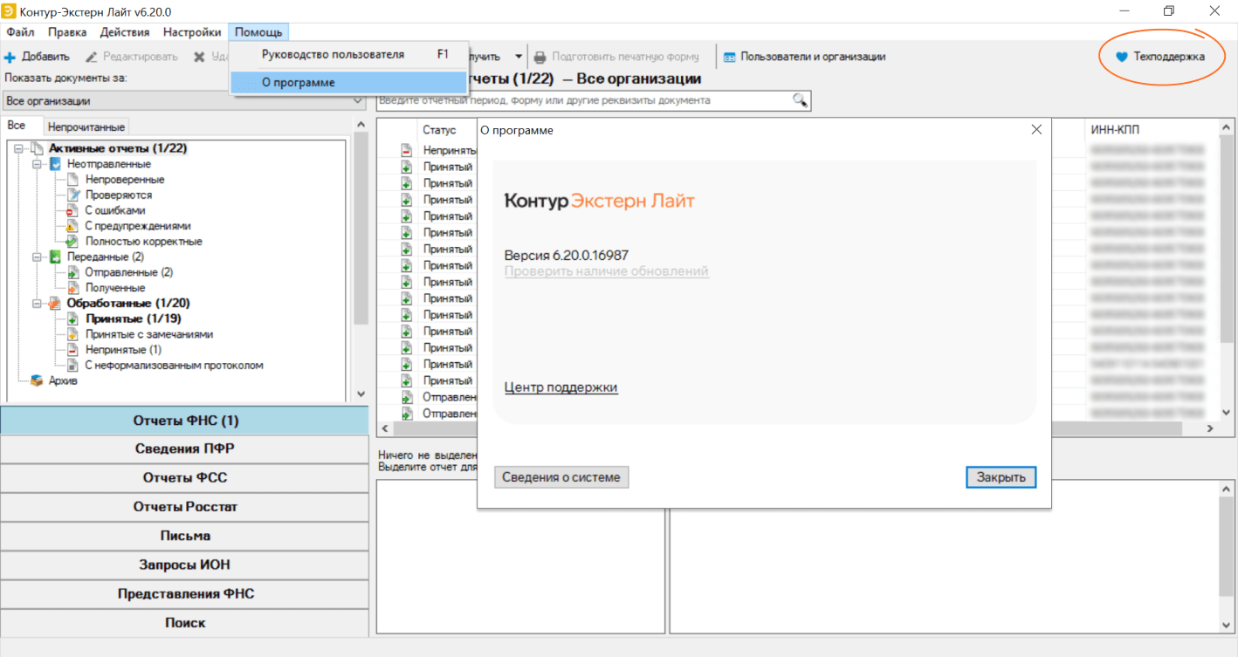Follow the 'Центр поддержки' link
1238x657 pixels.
[561, 387]
